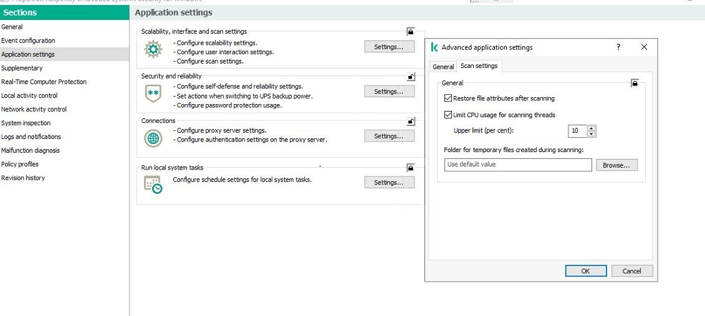Viewport: 705px width, 316px height.
Task: Increase the CPU upper limit with the up arrow
Action: pyautogui.click(x=592, y=128)
